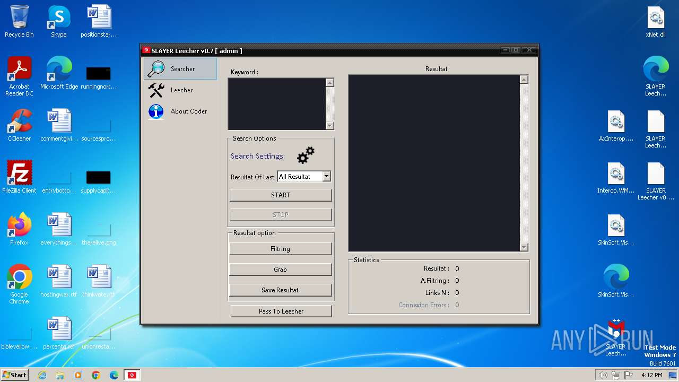Select the CCleaner desktop shortcut
This screenshot has height=382, width=679.
[19, 125]
